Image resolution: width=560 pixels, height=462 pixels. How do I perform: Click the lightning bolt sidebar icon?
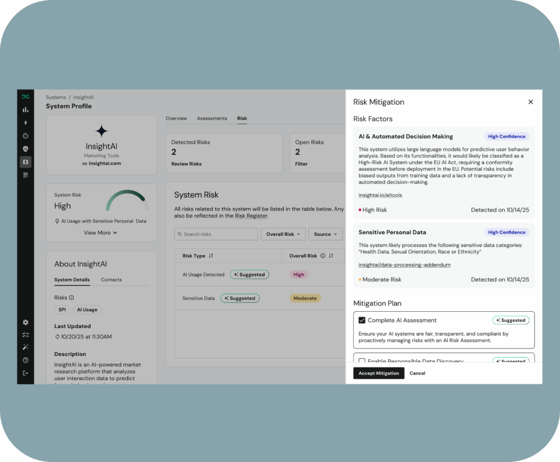point(25,123)
